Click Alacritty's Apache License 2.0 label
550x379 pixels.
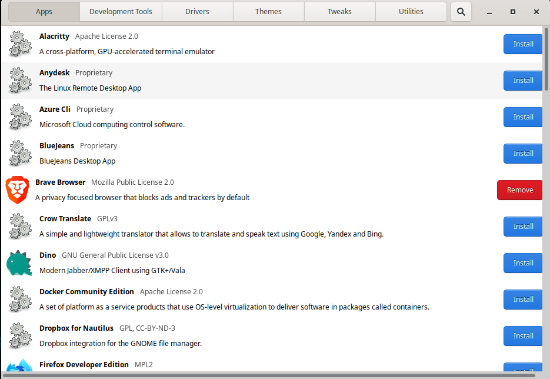click(106, 36)
